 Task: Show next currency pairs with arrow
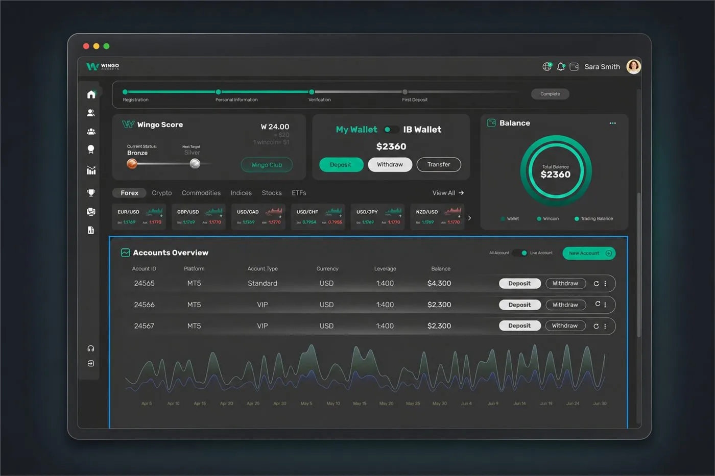pyautogui.click(x=469, y=218)
